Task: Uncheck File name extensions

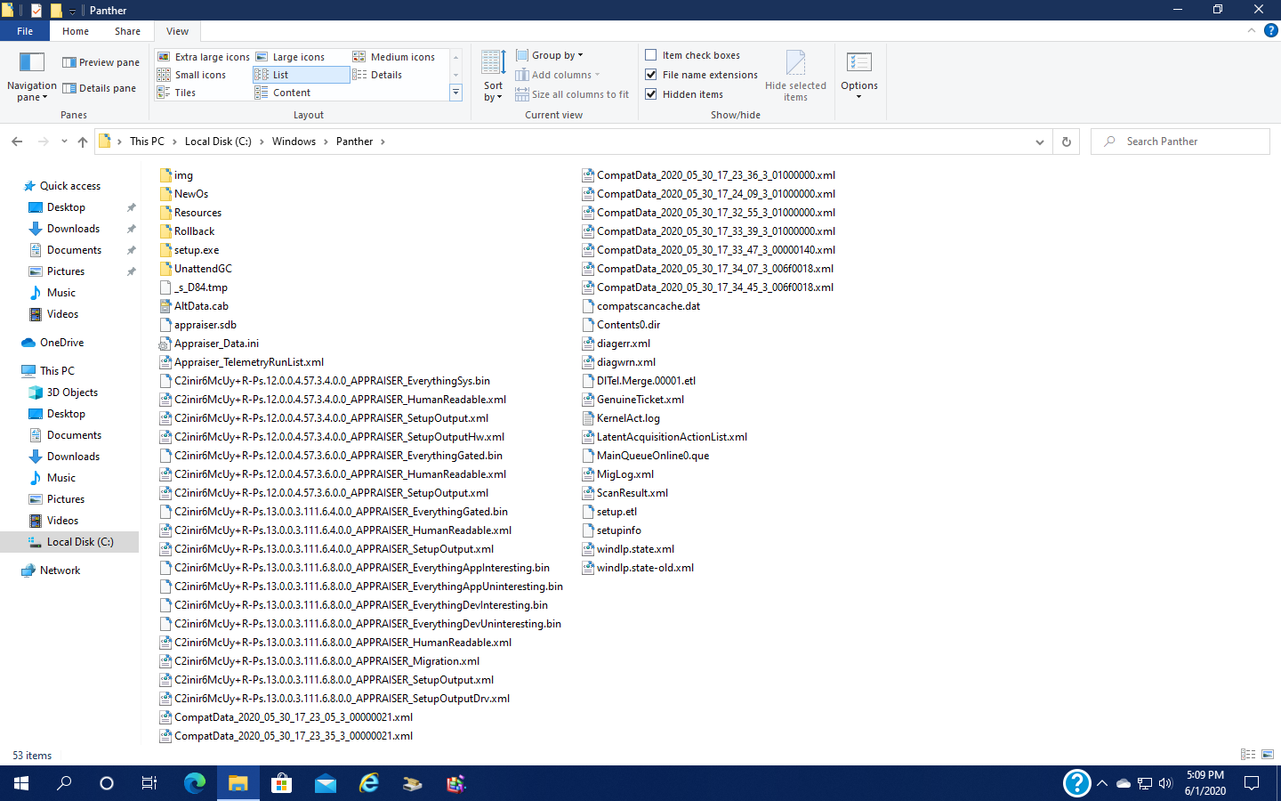Action: point(651,75)
